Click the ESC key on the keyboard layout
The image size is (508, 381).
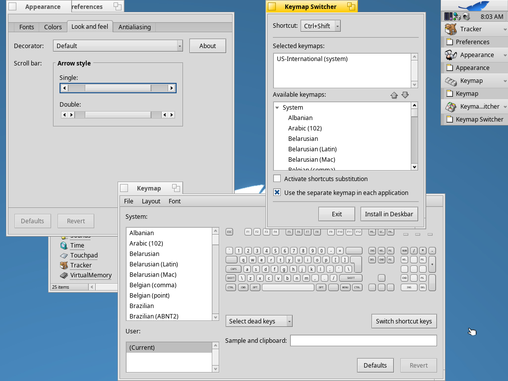(x=229, y=232)
